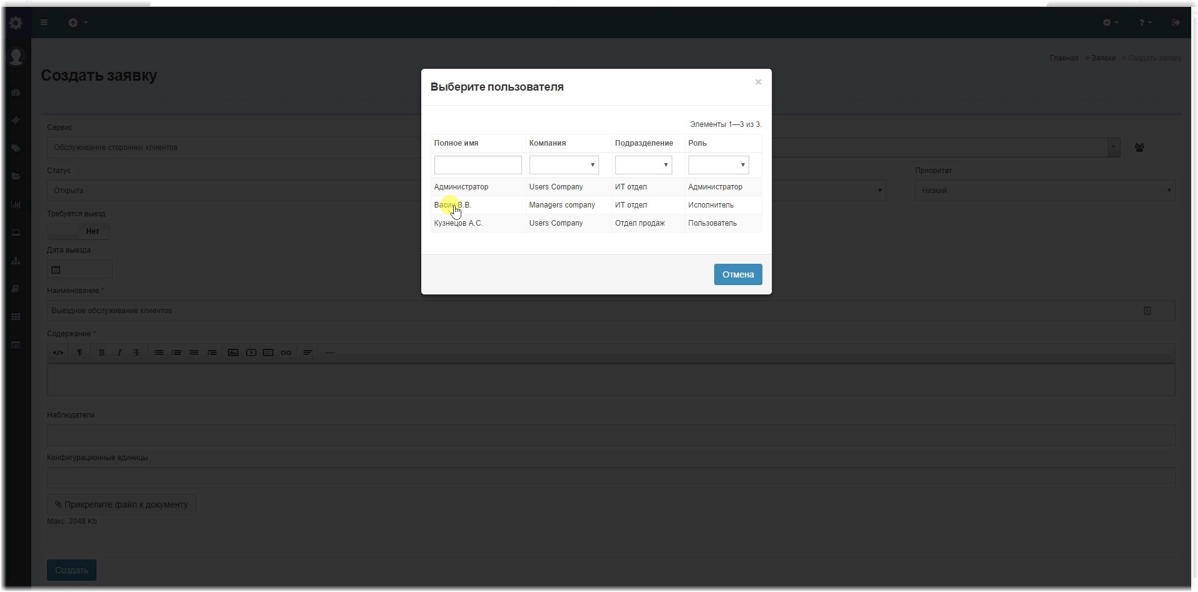This screenshot has height=592, width=1198.
Task: Insert link via editor toolbar
Action: click(x=286, y=353)
